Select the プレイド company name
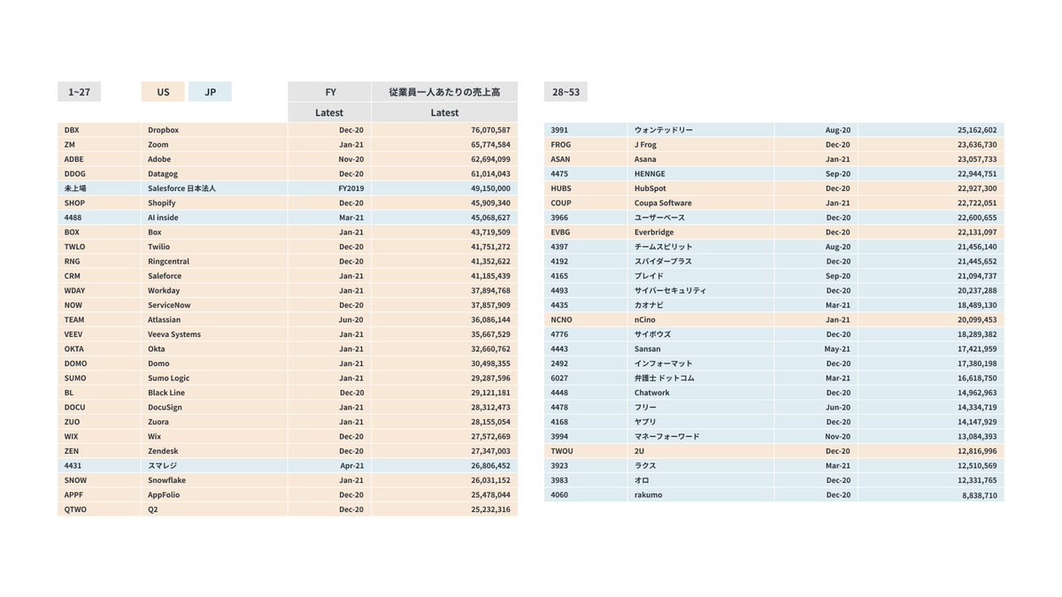This screenshot has width=1062, height=597. click(x=649, y=276)
